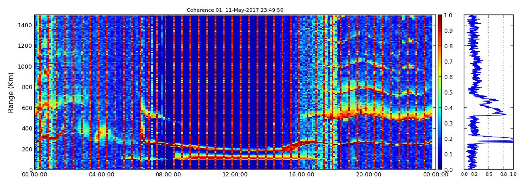
Task: Click the 200 range tick label
Action: click(x=27, y=149)
